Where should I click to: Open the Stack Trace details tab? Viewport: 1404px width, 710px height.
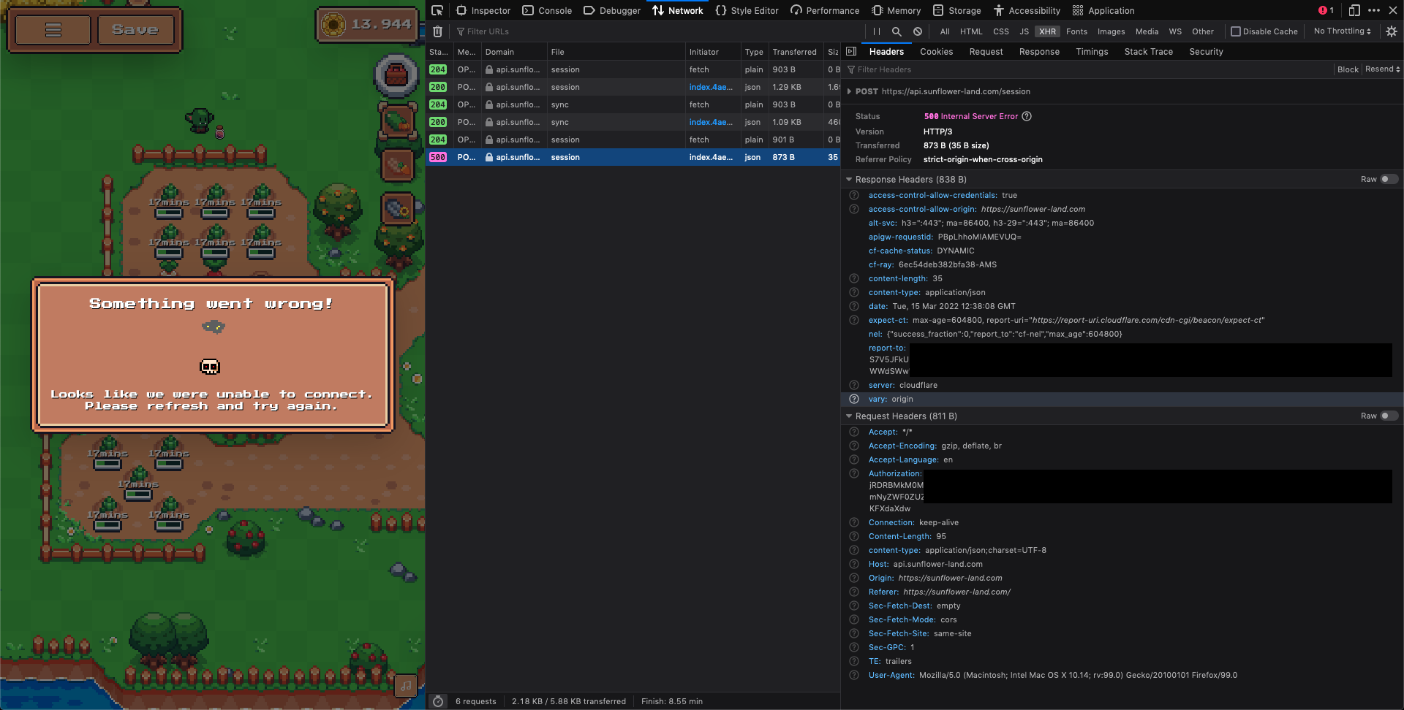coord(1148,52)
